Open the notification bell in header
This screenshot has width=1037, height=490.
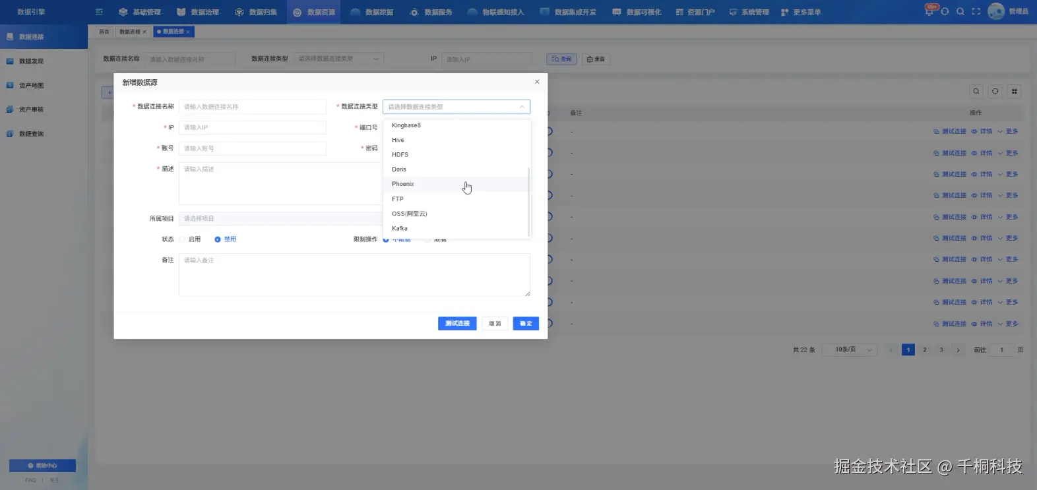(929, 11)
